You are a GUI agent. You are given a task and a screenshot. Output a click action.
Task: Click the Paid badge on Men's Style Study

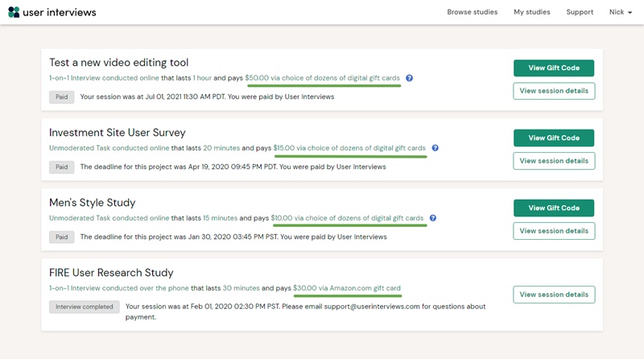point(62,237)
